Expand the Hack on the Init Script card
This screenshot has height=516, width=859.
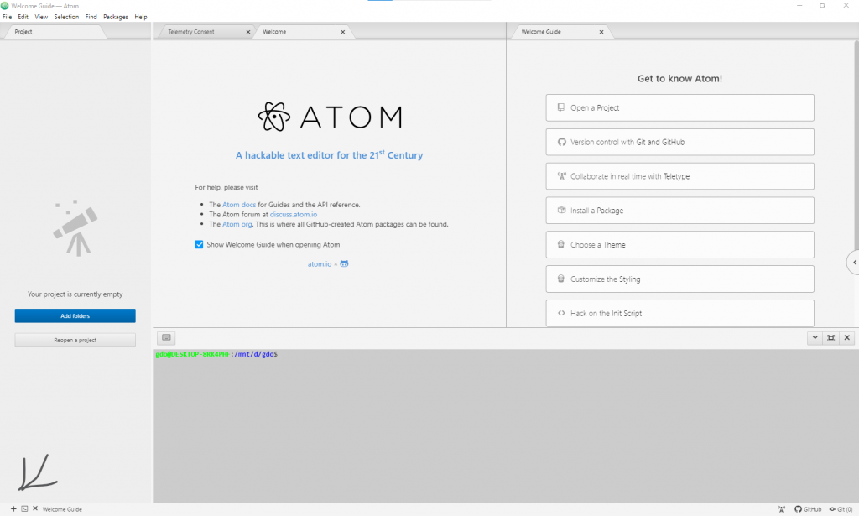point(679,313)
